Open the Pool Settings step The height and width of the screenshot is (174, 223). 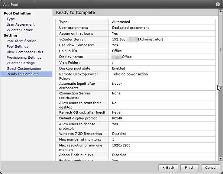(x=17, y=46)
